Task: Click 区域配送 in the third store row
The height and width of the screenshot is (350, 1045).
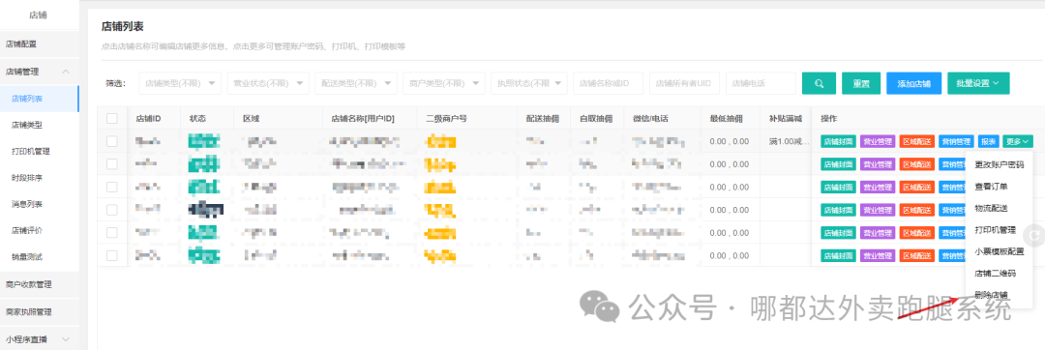Action: coord(917,187)
